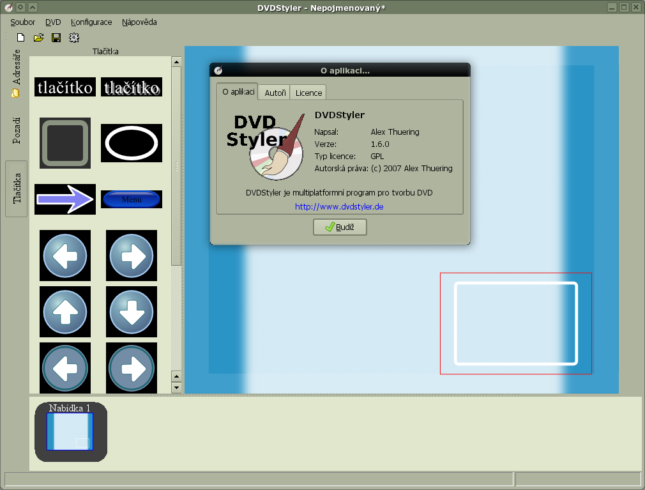Screen dimensions: 645x490
Task: Pick the white ellipse frame button
Action: click(132, 143)
